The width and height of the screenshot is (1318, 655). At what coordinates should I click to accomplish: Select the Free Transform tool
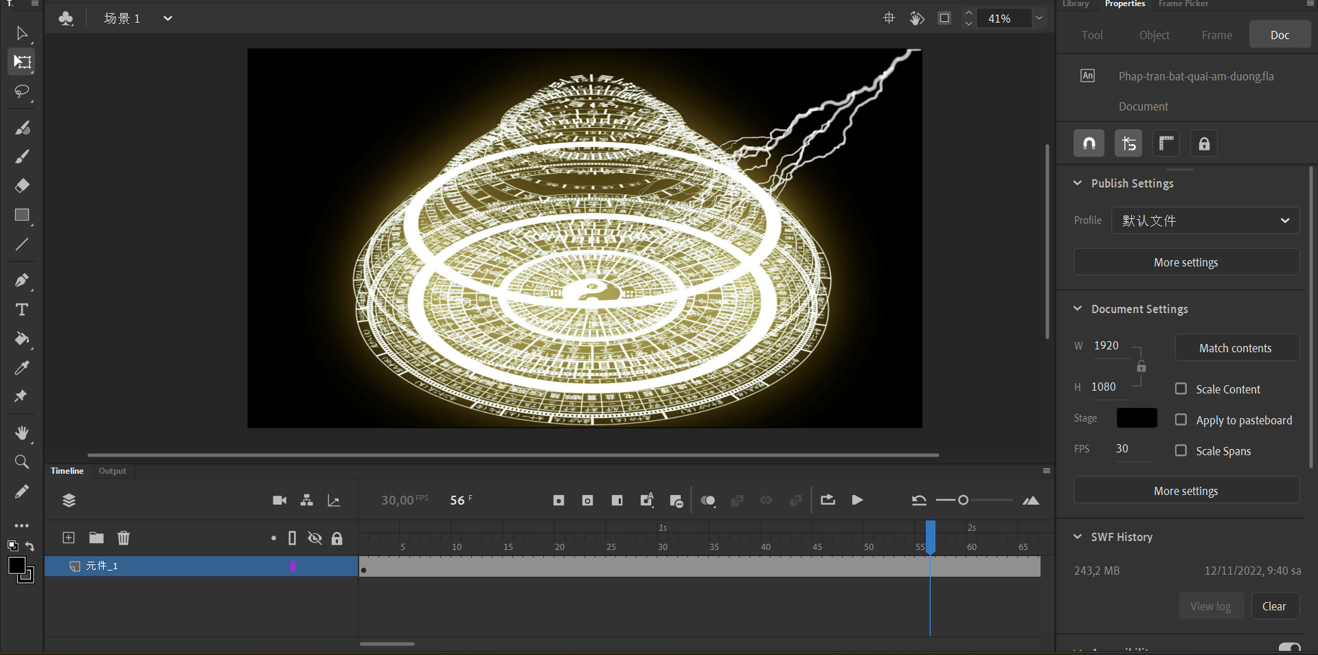pyautogui.click(x=22, y=62)
